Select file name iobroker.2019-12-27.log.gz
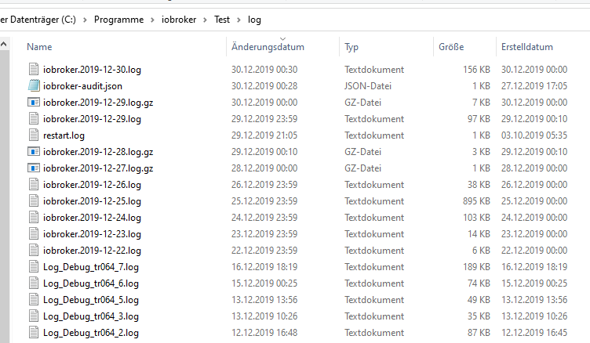The width and height of the screenshot is (590, 343). pyautogui.click(x=98, y=168)
